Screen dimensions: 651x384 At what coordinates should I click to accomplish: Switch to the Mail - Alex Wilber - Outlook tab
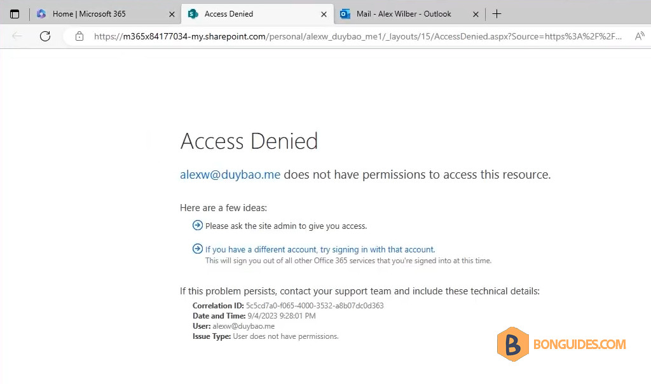[x=409, y=14]
